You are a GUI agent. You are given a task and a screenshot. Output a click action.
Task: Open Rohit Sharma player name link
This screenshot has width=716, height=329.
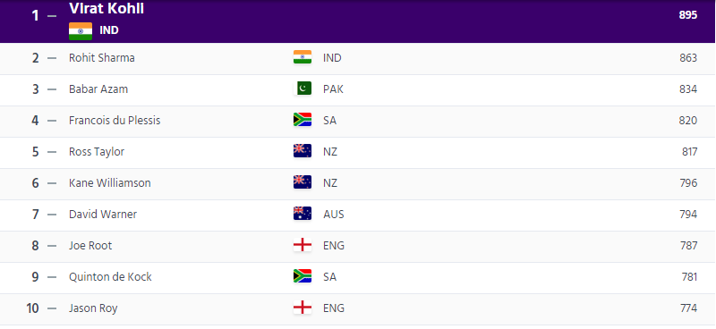[x=102, y=58]
